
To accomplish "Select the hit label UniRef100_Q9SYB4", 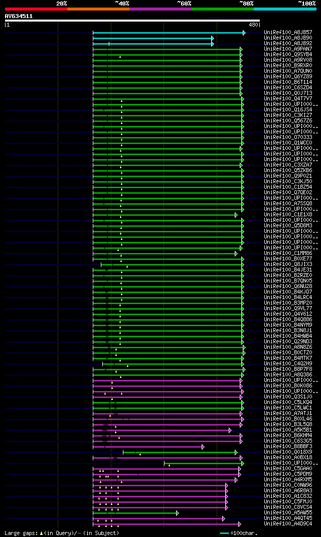I will pyautogui.click(x=288, y=55).
